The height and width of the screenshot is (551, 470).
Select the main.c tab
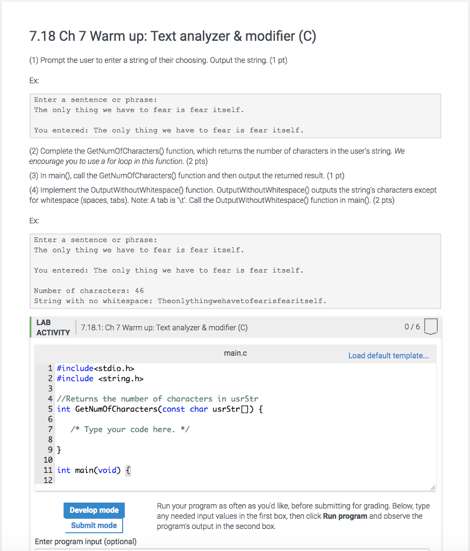tap(235, 353)
